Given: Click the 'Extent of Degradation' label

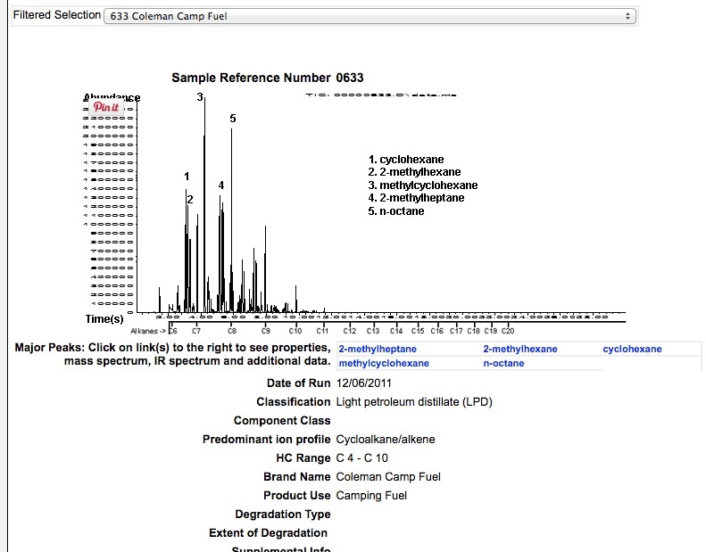Looking at the screenshot, I should [x=268, y=533].
